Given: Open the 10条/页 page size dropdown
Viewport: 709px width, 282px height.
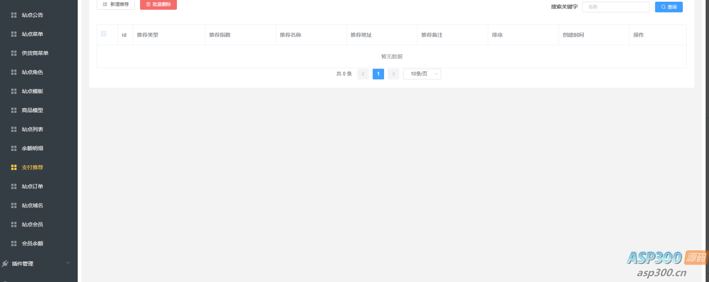Looking at the screenshot, I should 422,74.
